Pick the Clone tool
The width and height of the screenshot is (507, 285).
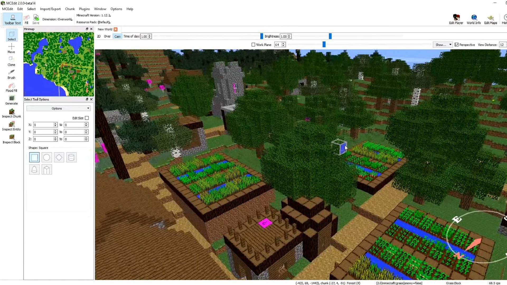pyautogui.click(x=11, y=61)
